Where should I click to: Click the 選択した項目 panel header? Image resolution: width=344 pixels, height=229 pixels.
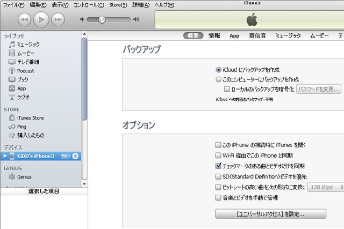click(44, 191)
